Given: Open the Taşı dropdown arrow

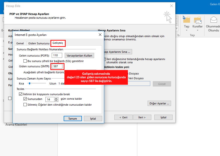Looking at the screenshot, I should (187, 30).
